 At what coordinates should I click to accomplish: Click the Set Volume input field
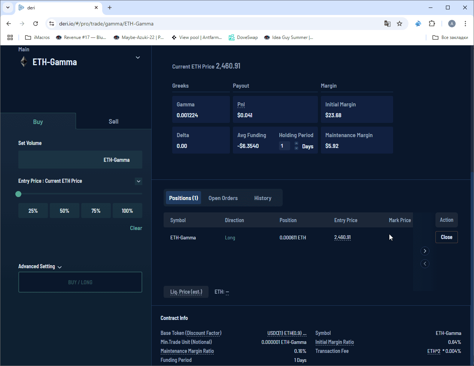[80, 160]
